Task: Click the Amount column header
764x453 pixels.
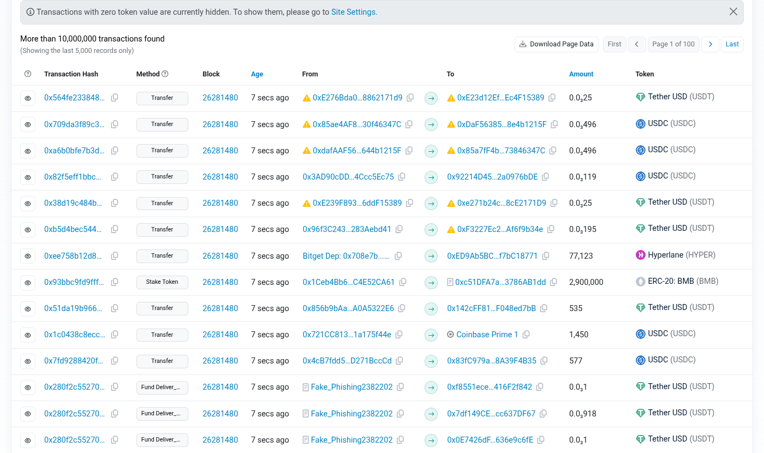Action: point(581,74)
